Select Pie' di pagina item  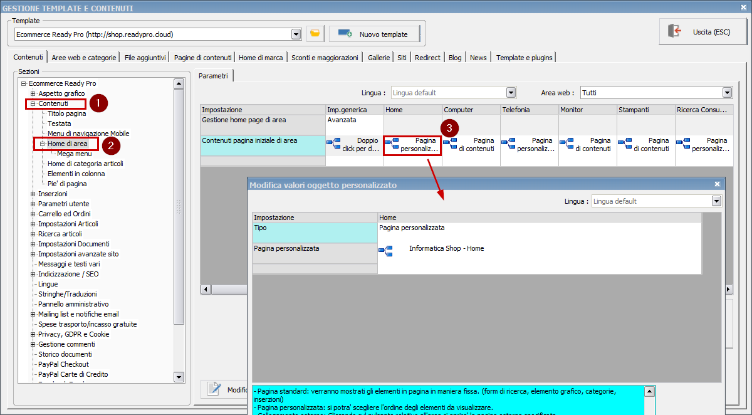click(67, 184)
